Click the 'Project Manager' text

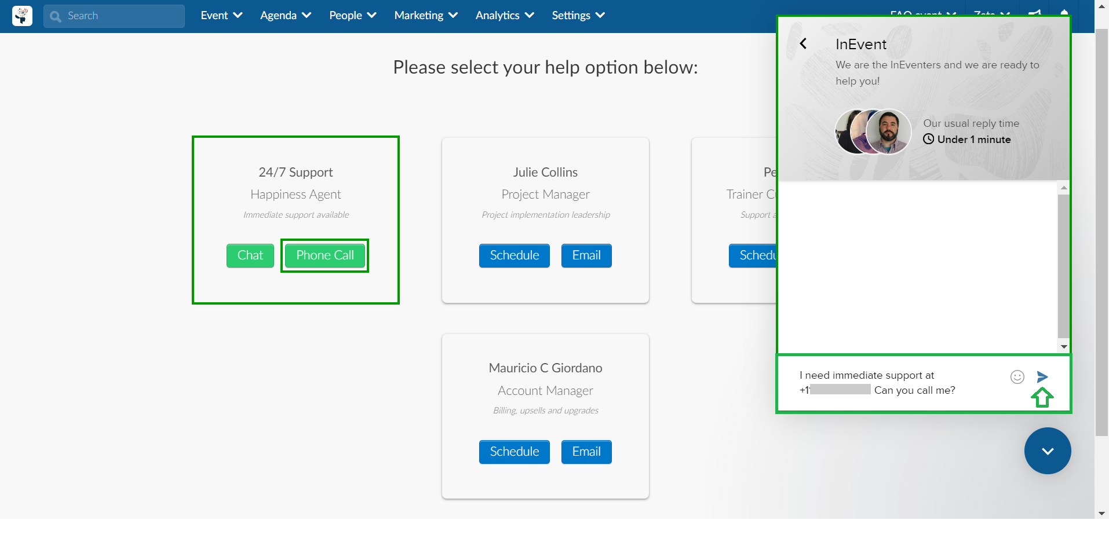pyautogui.click(x=545, y=195)
